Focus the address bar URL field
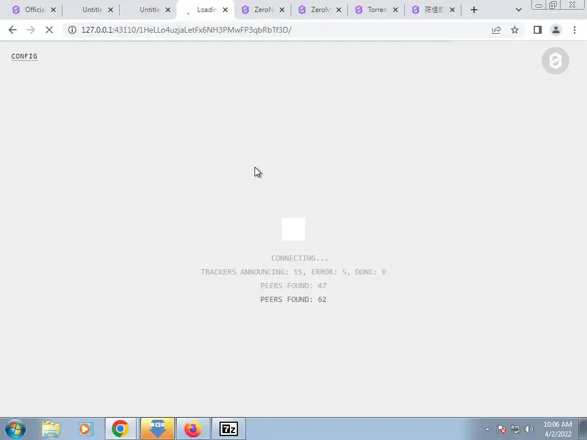 pos(277,30)
